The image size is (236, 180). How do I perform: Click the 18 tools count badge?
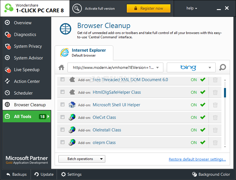[42, 117]
